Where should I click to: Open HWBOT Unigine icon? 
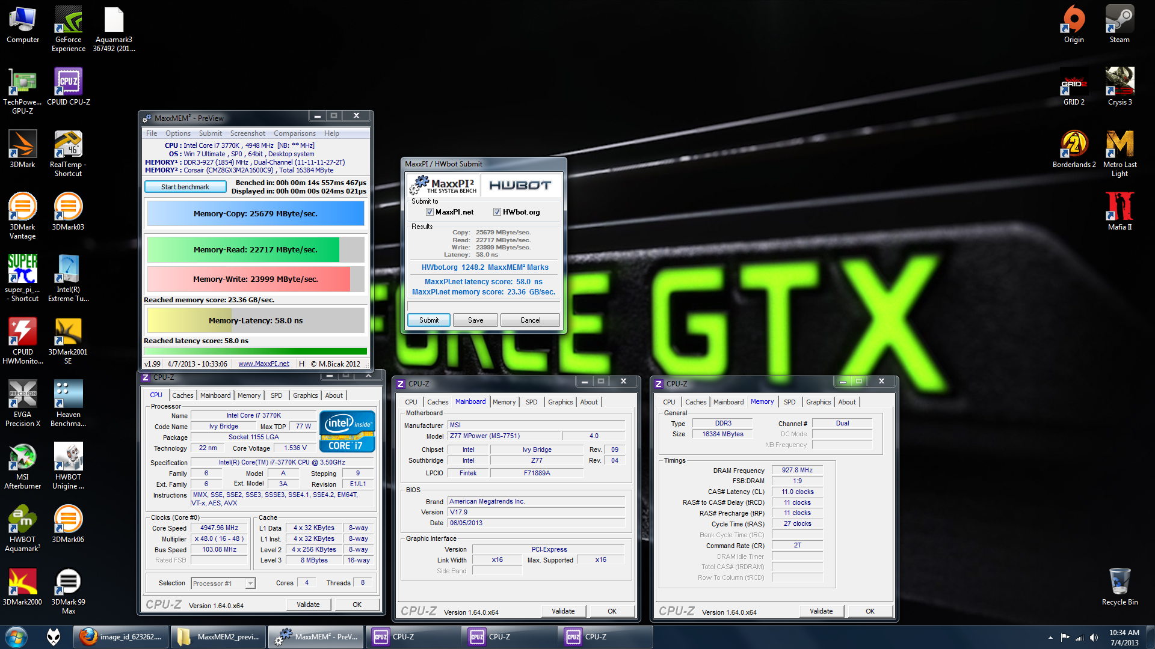click(x=69, y=466)
